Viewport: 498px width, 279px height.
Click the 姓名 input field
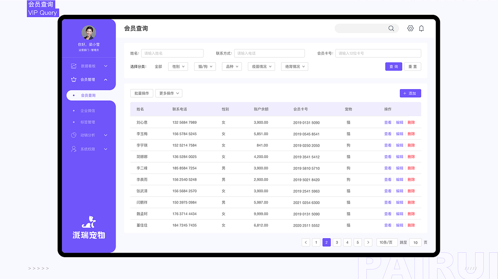click(x=172, y=53)
